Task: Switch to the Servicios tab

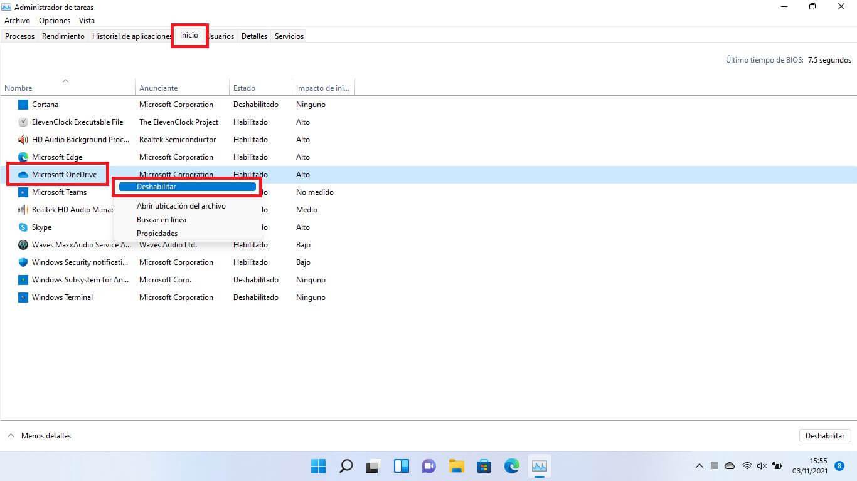Action: point(289,36)
